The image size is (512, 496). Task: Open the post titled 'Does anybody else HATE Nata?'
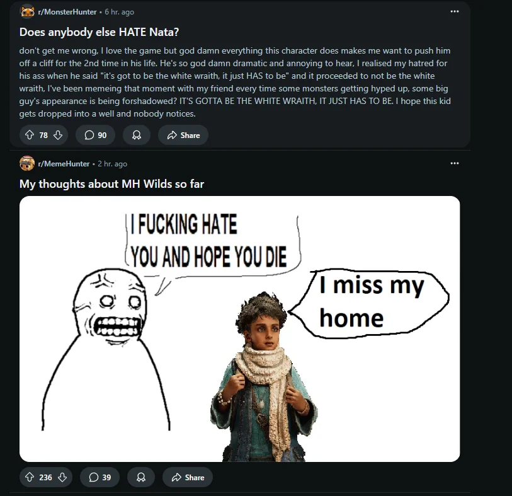coord(99,32)
